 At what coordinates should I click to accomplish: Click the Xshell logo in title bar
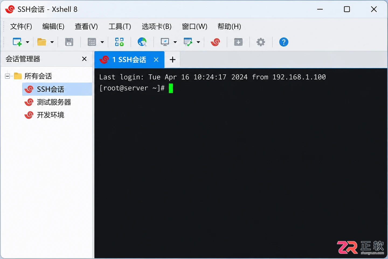click(x=10, y=9)
